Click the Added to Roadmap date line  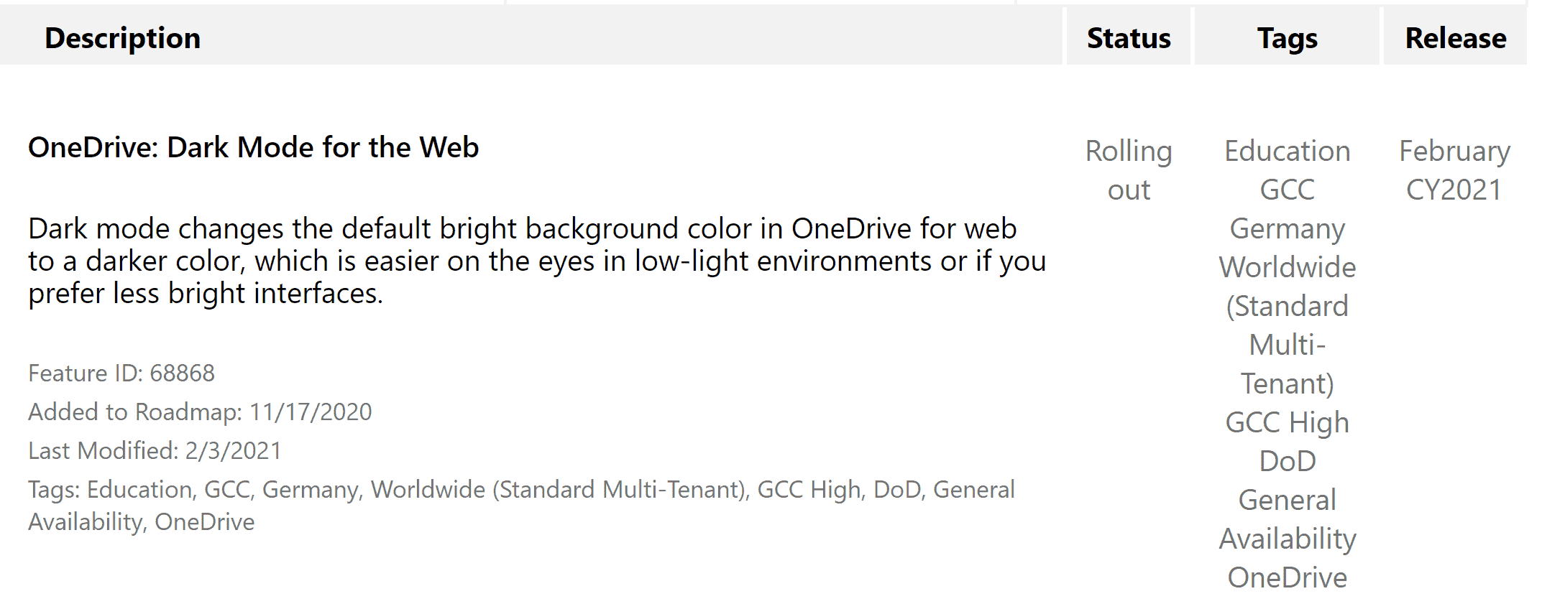click(x=200, y=412)
